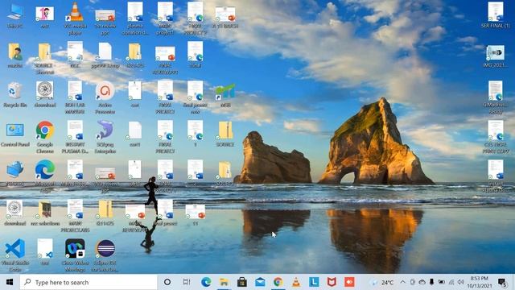Select the INSTANT PLASMA D... Word document
Image resolution: width=515 pixels, height=290 pixels.
(x=75, y=136)
